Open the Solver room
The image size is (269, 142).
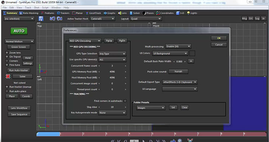[x=134, y=13]
